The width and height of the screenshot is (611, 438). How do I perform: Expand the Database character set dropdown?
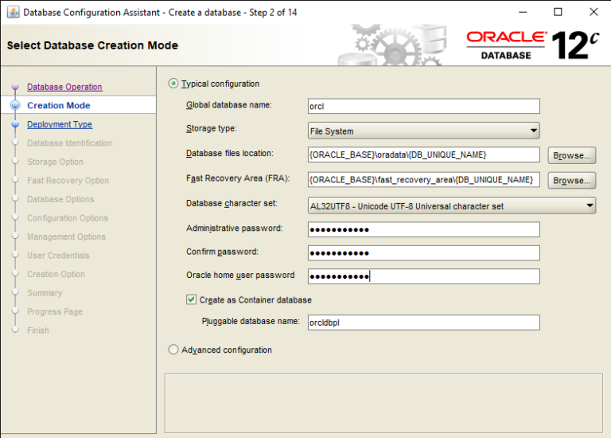tap(451, 205)
